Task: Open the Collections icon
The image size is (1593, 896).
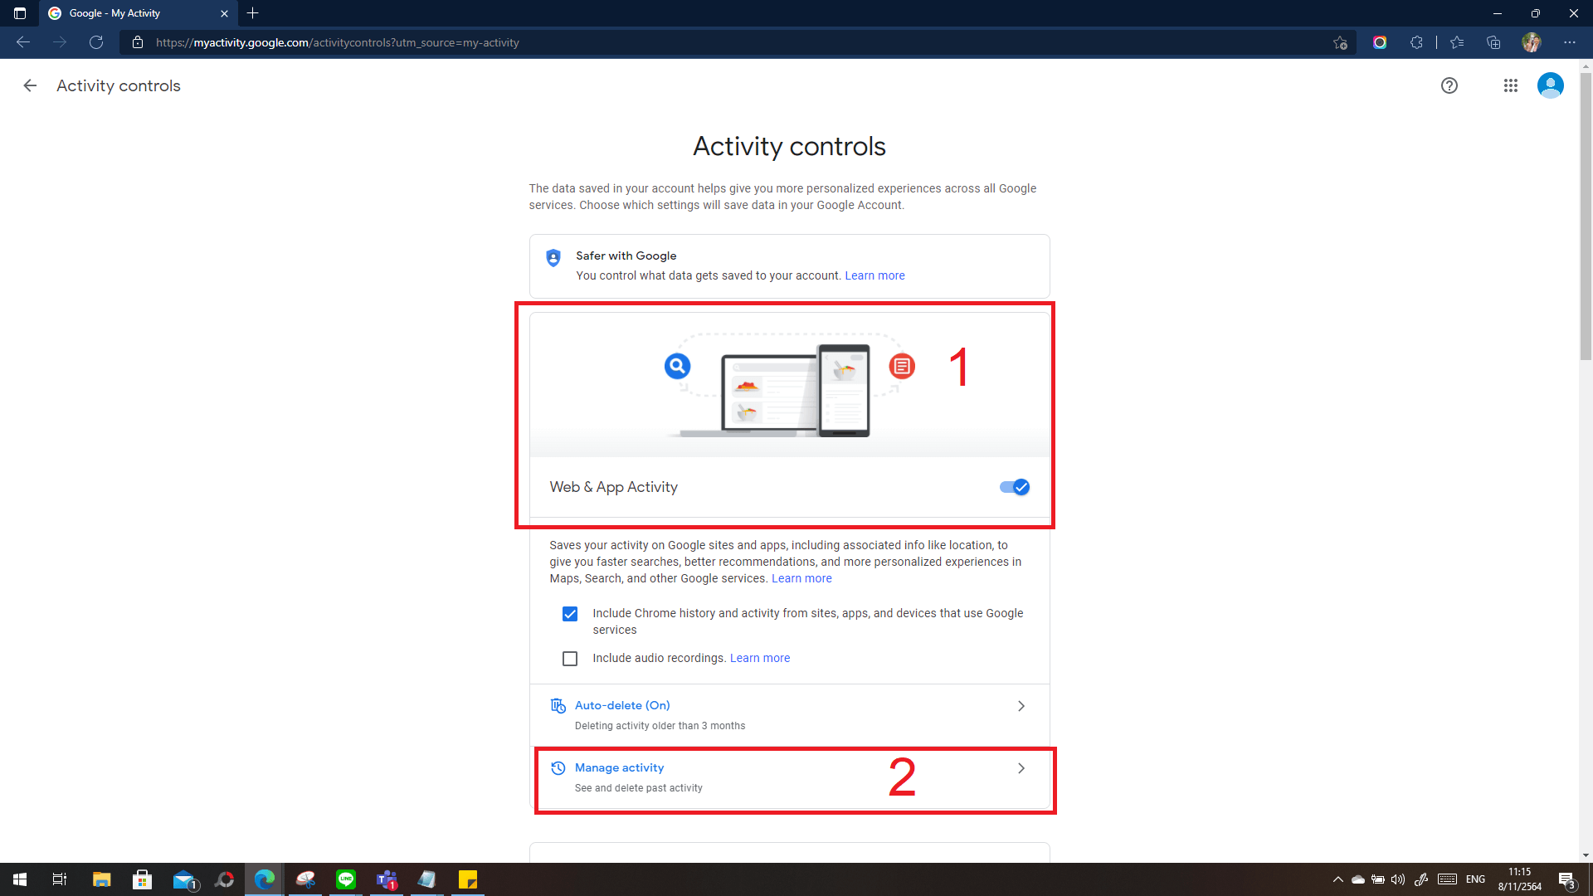Action: [x=1493, y=42]
